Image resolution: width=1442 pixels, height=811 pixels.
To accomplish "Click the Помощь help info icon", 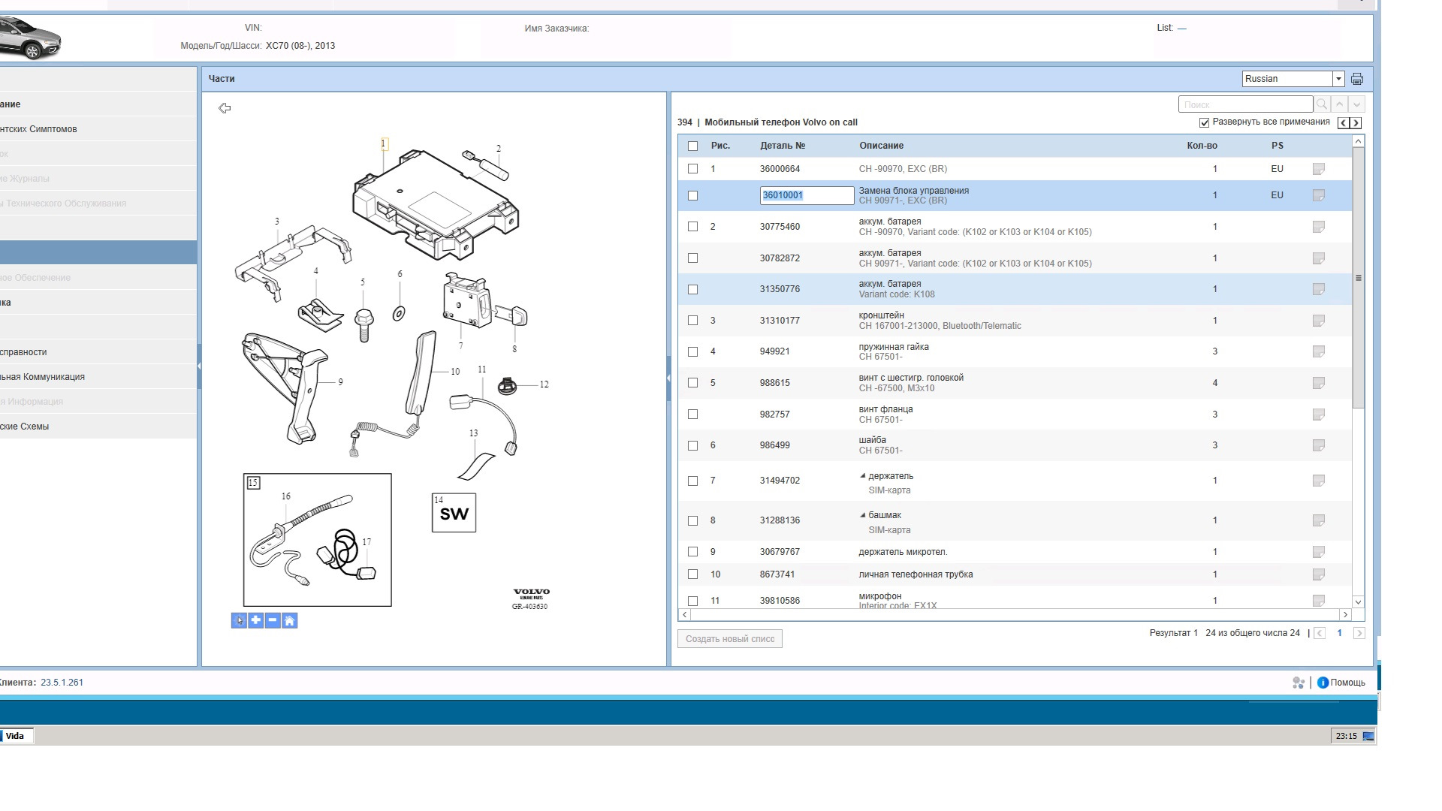I will coord(1323,683).
